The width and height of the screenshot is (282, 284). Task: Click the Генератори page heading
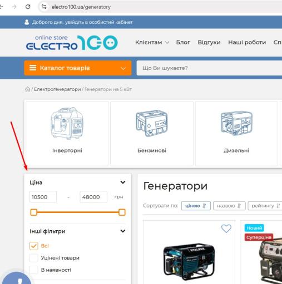coord(175,186)
